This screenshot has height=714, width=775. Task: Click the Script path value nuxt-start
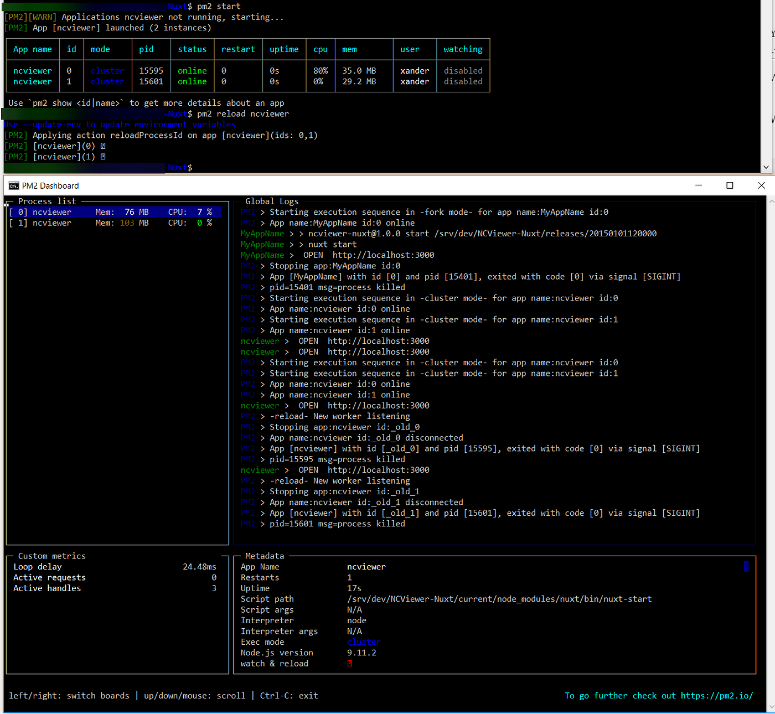[499, 599]
